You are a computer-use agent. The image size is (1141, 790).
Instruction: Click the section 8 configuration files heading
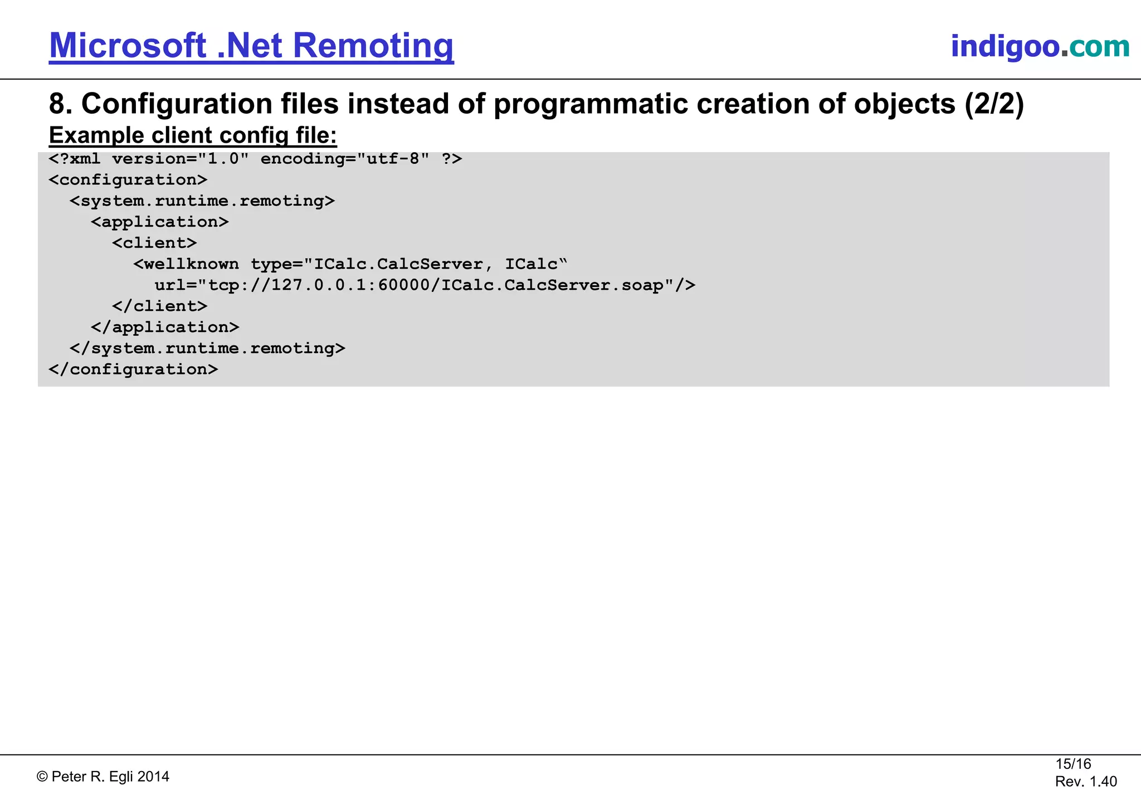click(x=536, y=104)
